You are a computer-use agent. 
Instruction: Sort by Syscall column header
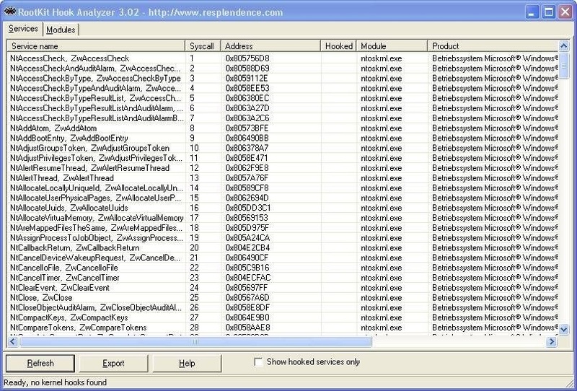(x=203, y=46)
